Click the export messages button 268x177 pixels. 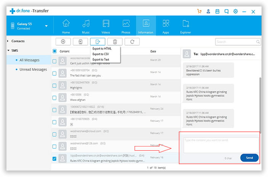coord(97,42)
